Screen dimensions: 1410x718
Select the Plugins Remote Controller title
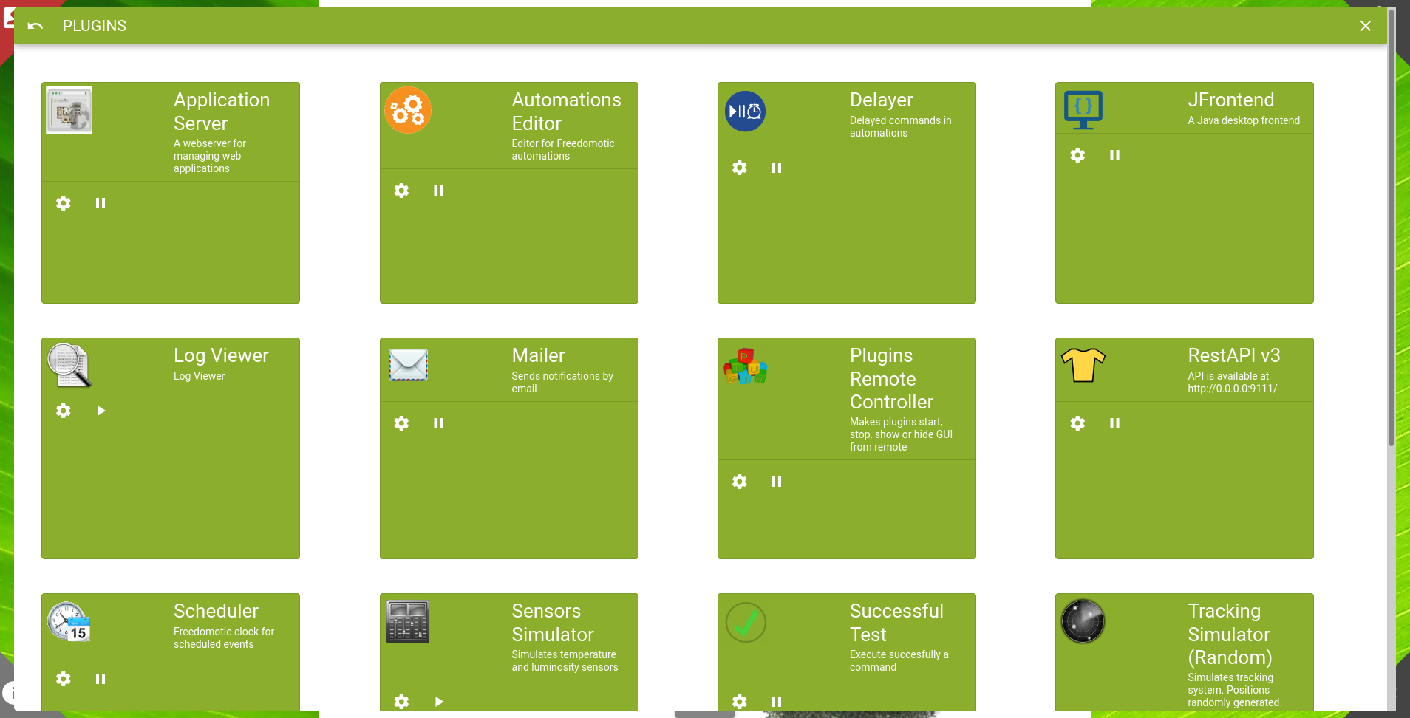click(x=892, y=378)
